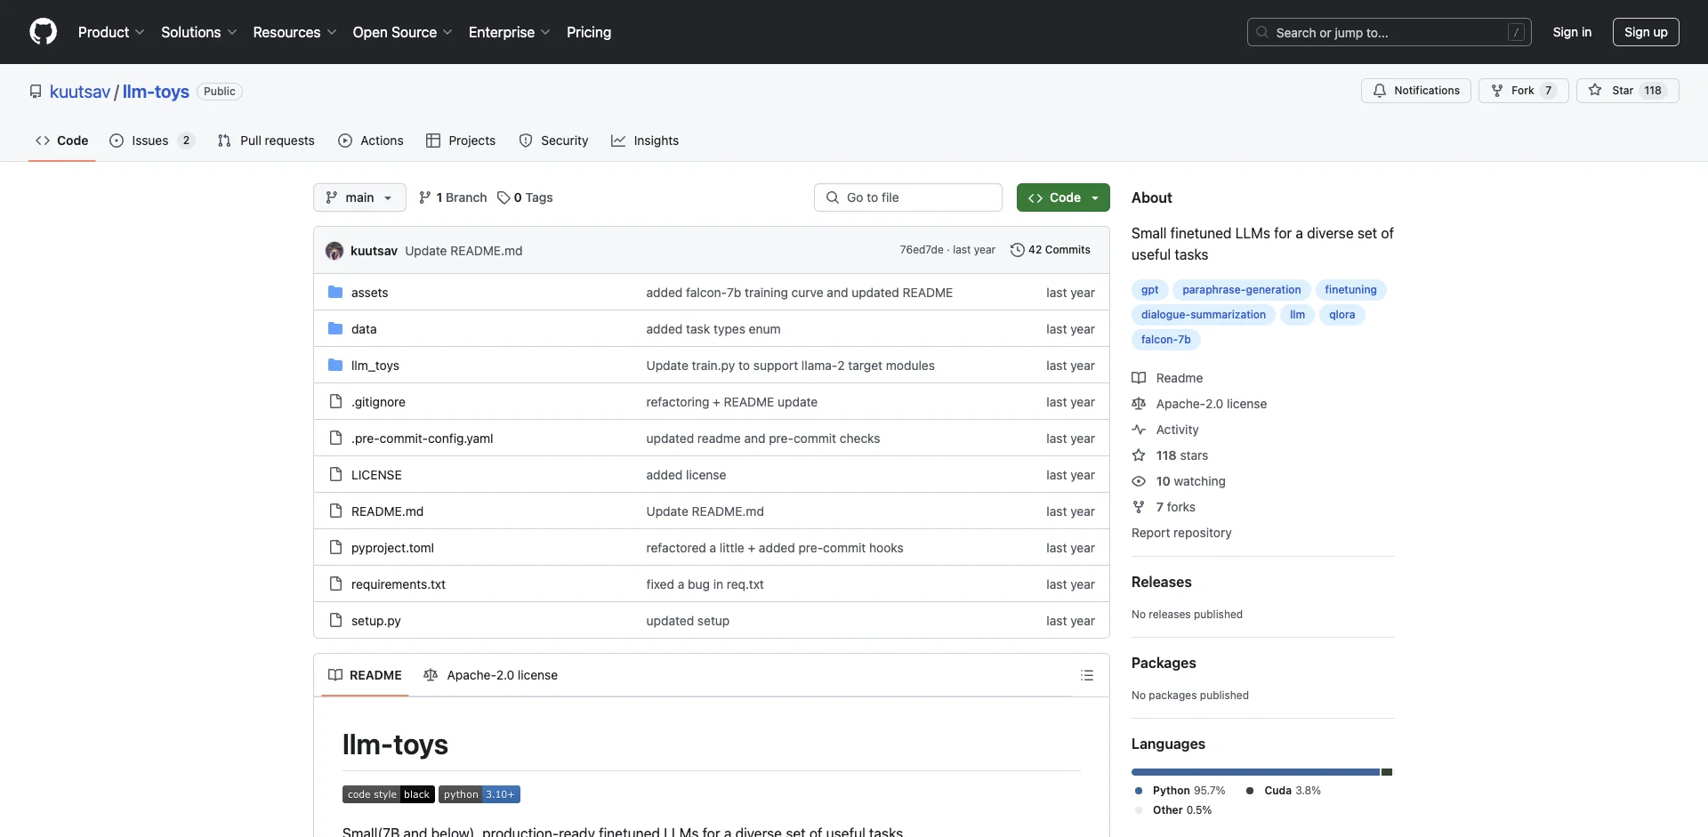
Task: Click the LICENSE file icon
Action: point(335,474)
